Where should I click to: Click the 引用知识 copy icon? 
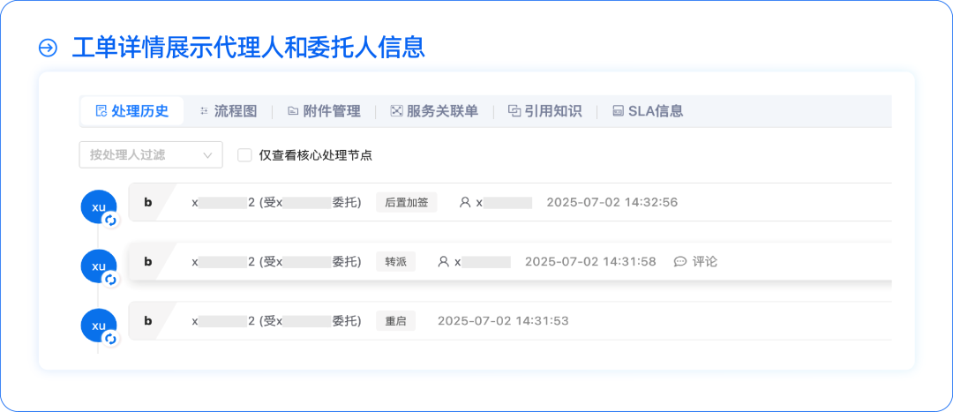pos(514,111)
